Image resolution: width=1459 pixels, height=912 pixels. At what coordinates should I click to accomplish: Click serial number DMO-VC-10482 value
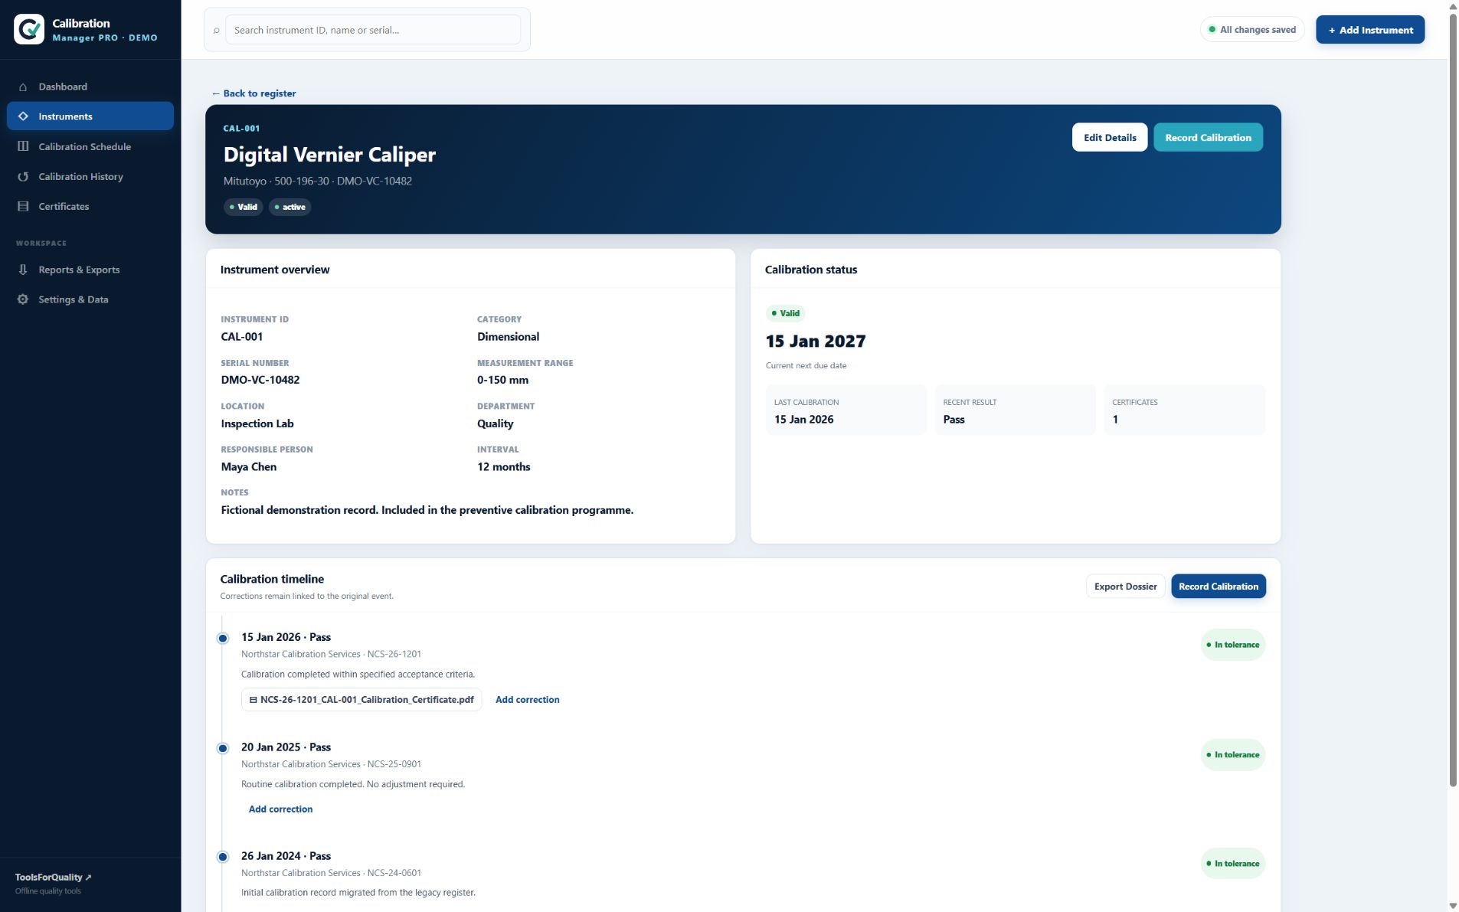click(260, 380)
